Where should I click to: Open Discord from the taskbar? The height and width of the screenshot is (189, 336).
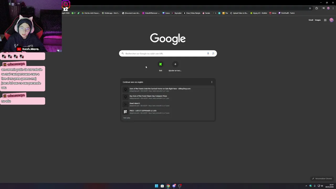point(174,186)
